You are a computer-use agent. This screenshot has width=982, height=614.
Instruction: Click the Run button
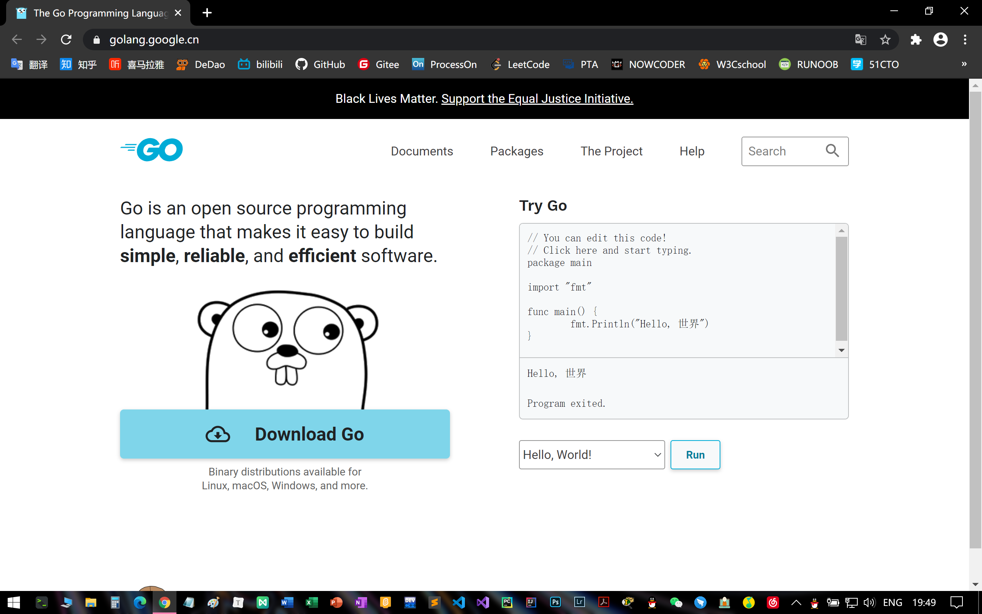coord(695,455)
